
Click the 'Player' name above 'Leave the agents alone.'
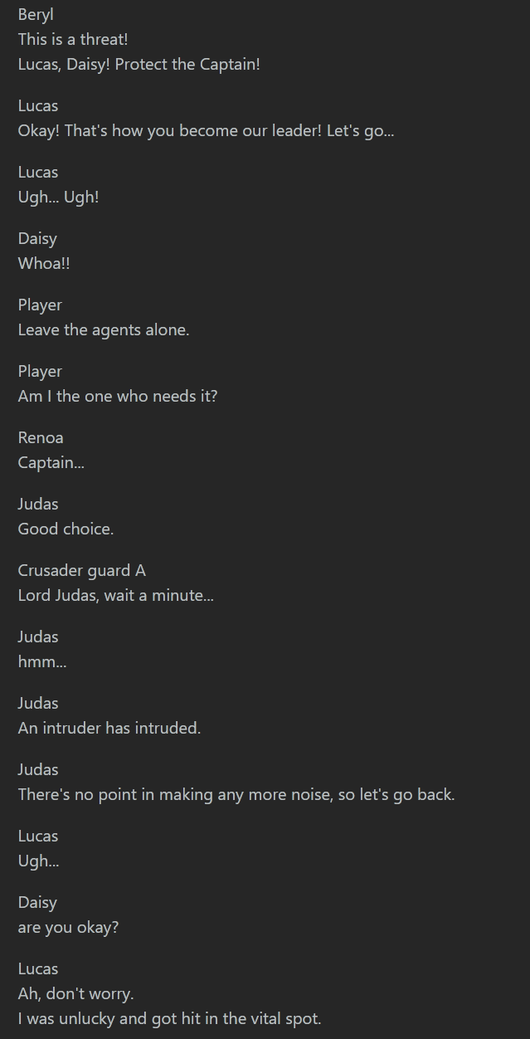40,305
